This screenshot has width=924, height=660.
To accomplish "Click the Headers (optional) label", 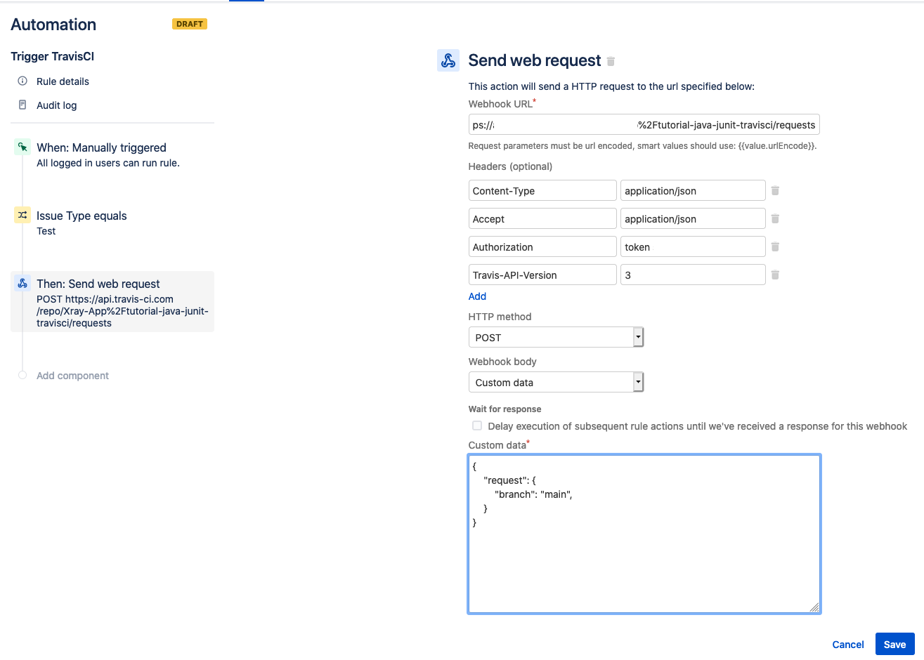I will [x=510, y=166].
